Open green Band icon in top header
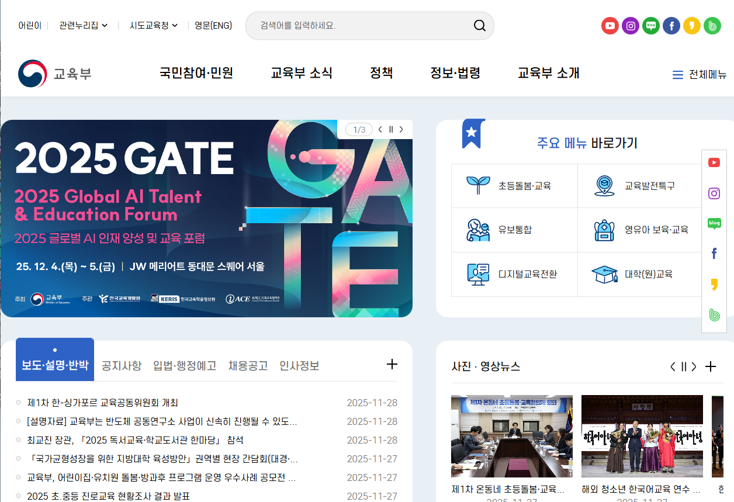The width and height of the screenshot is (734, 502). [x=712, y=26]
